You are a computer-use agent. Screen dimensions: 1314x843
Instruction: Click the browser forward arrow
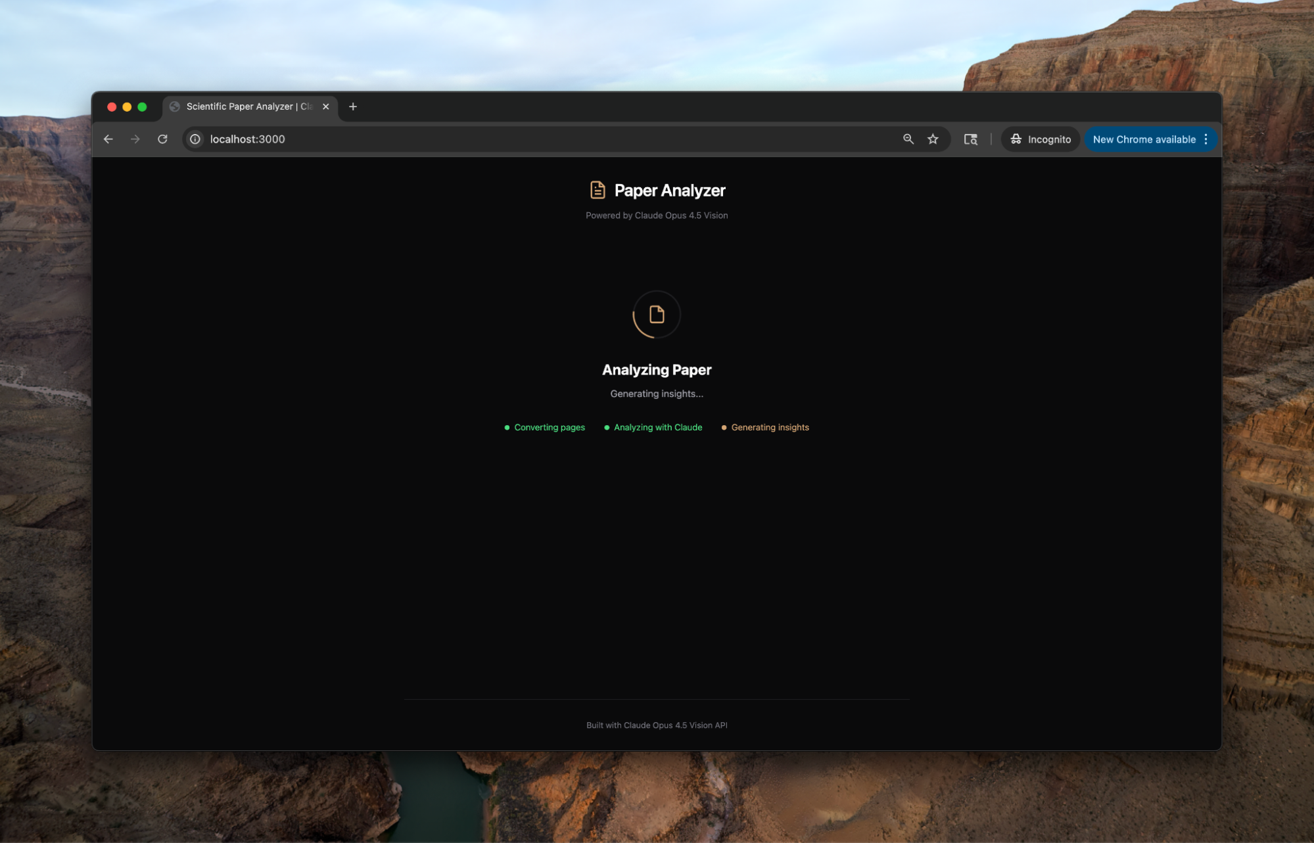[x=135, y=139]
